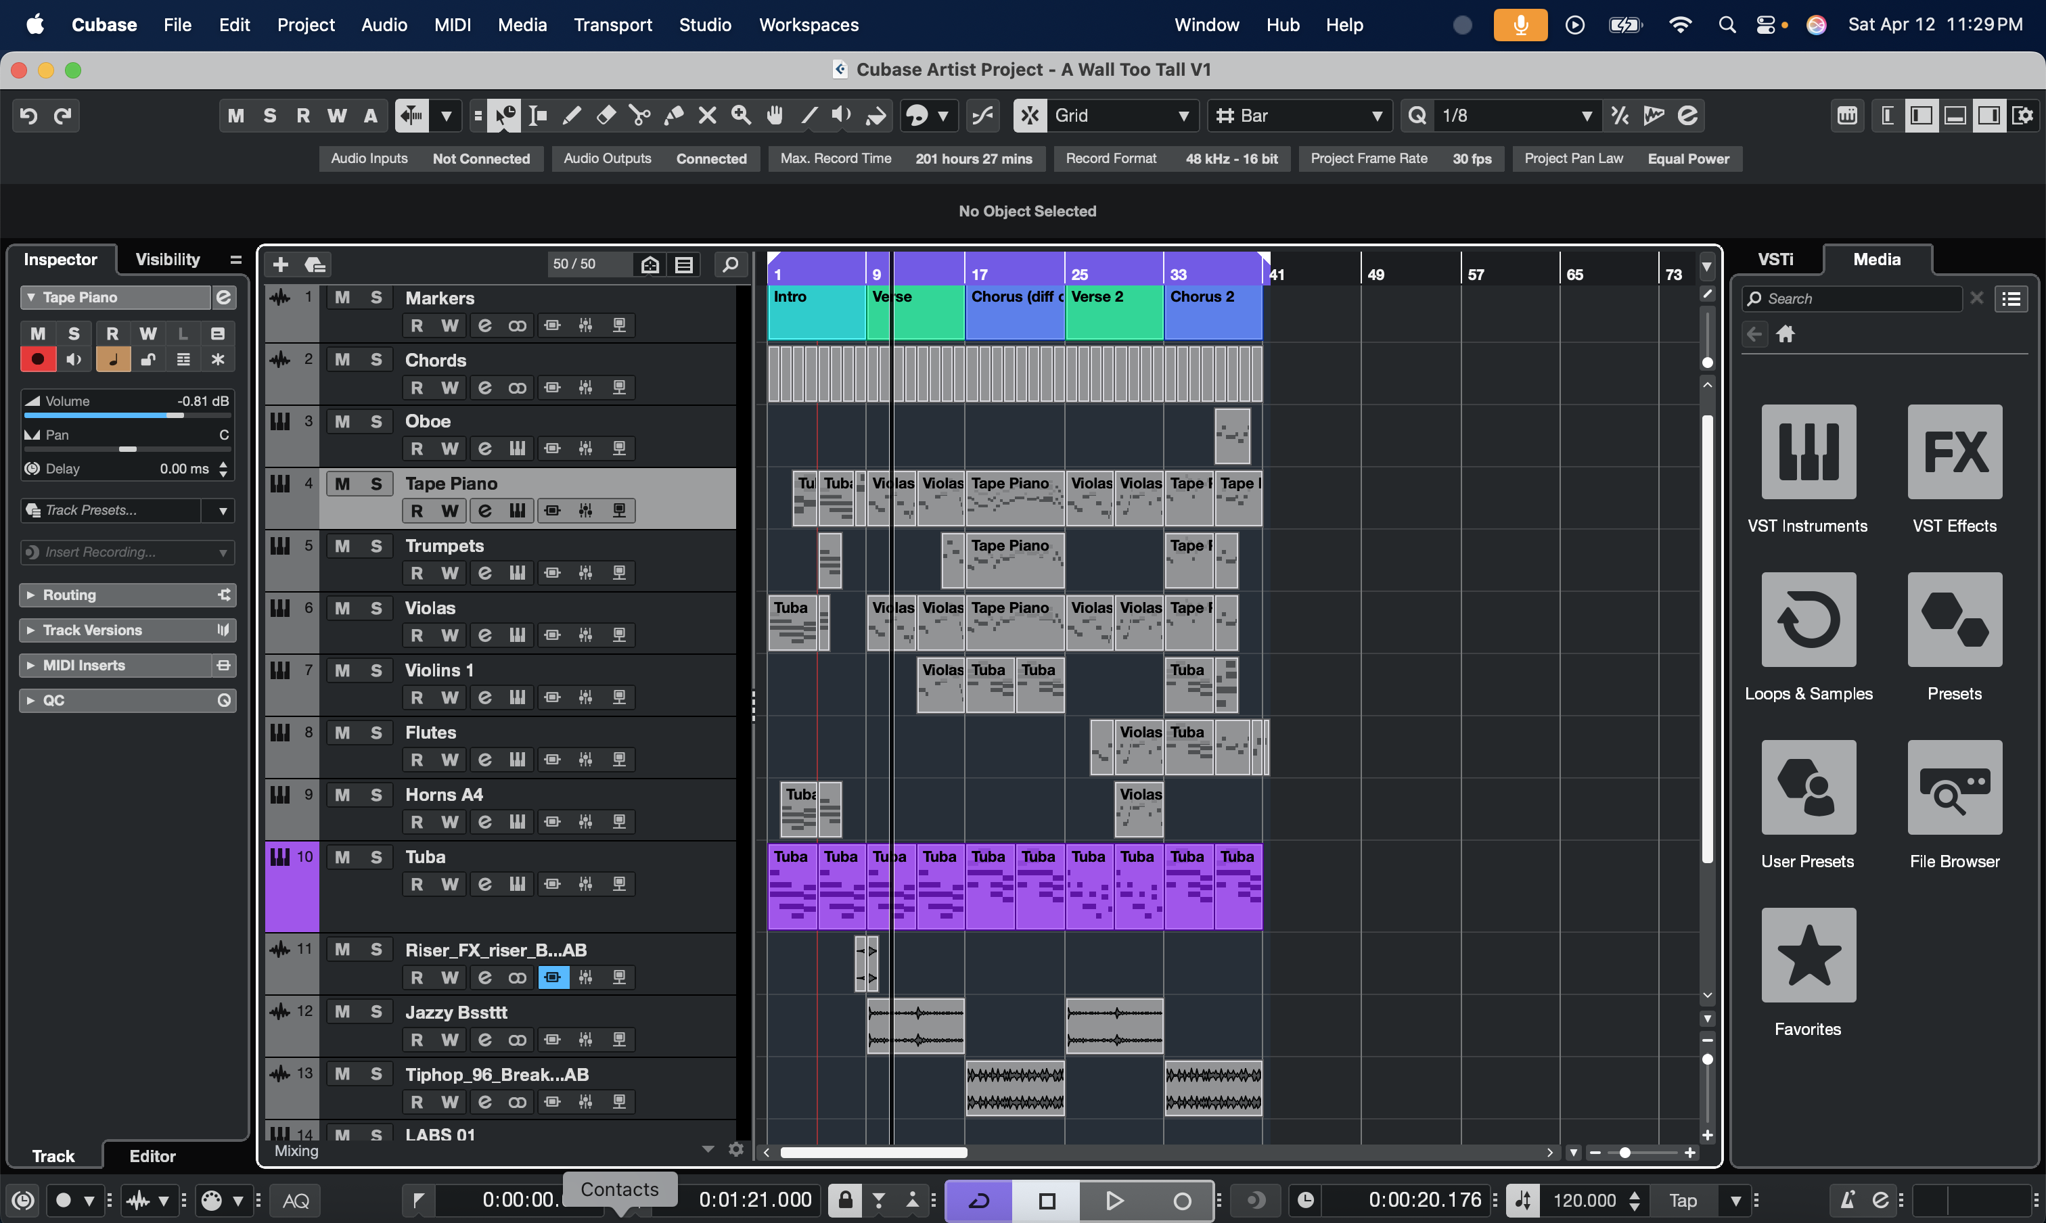
Task: Click the Pan slider in Inspector
Action: point(128,450)
